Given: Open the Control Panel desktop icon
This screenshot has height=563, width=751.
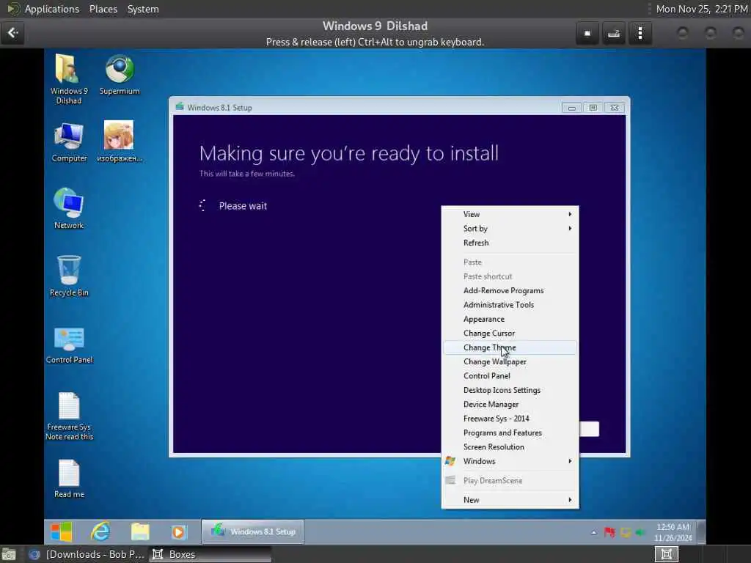Looking at the screenshot, I should pos(69,345).
